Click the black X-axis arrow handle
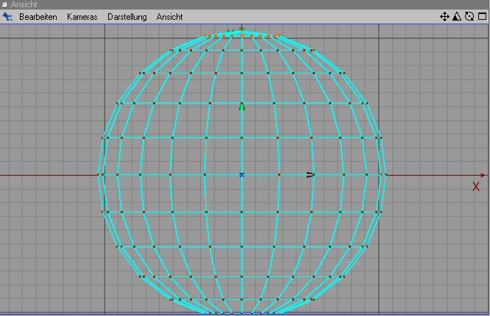 pyautogui.click(x=310, y=175)
